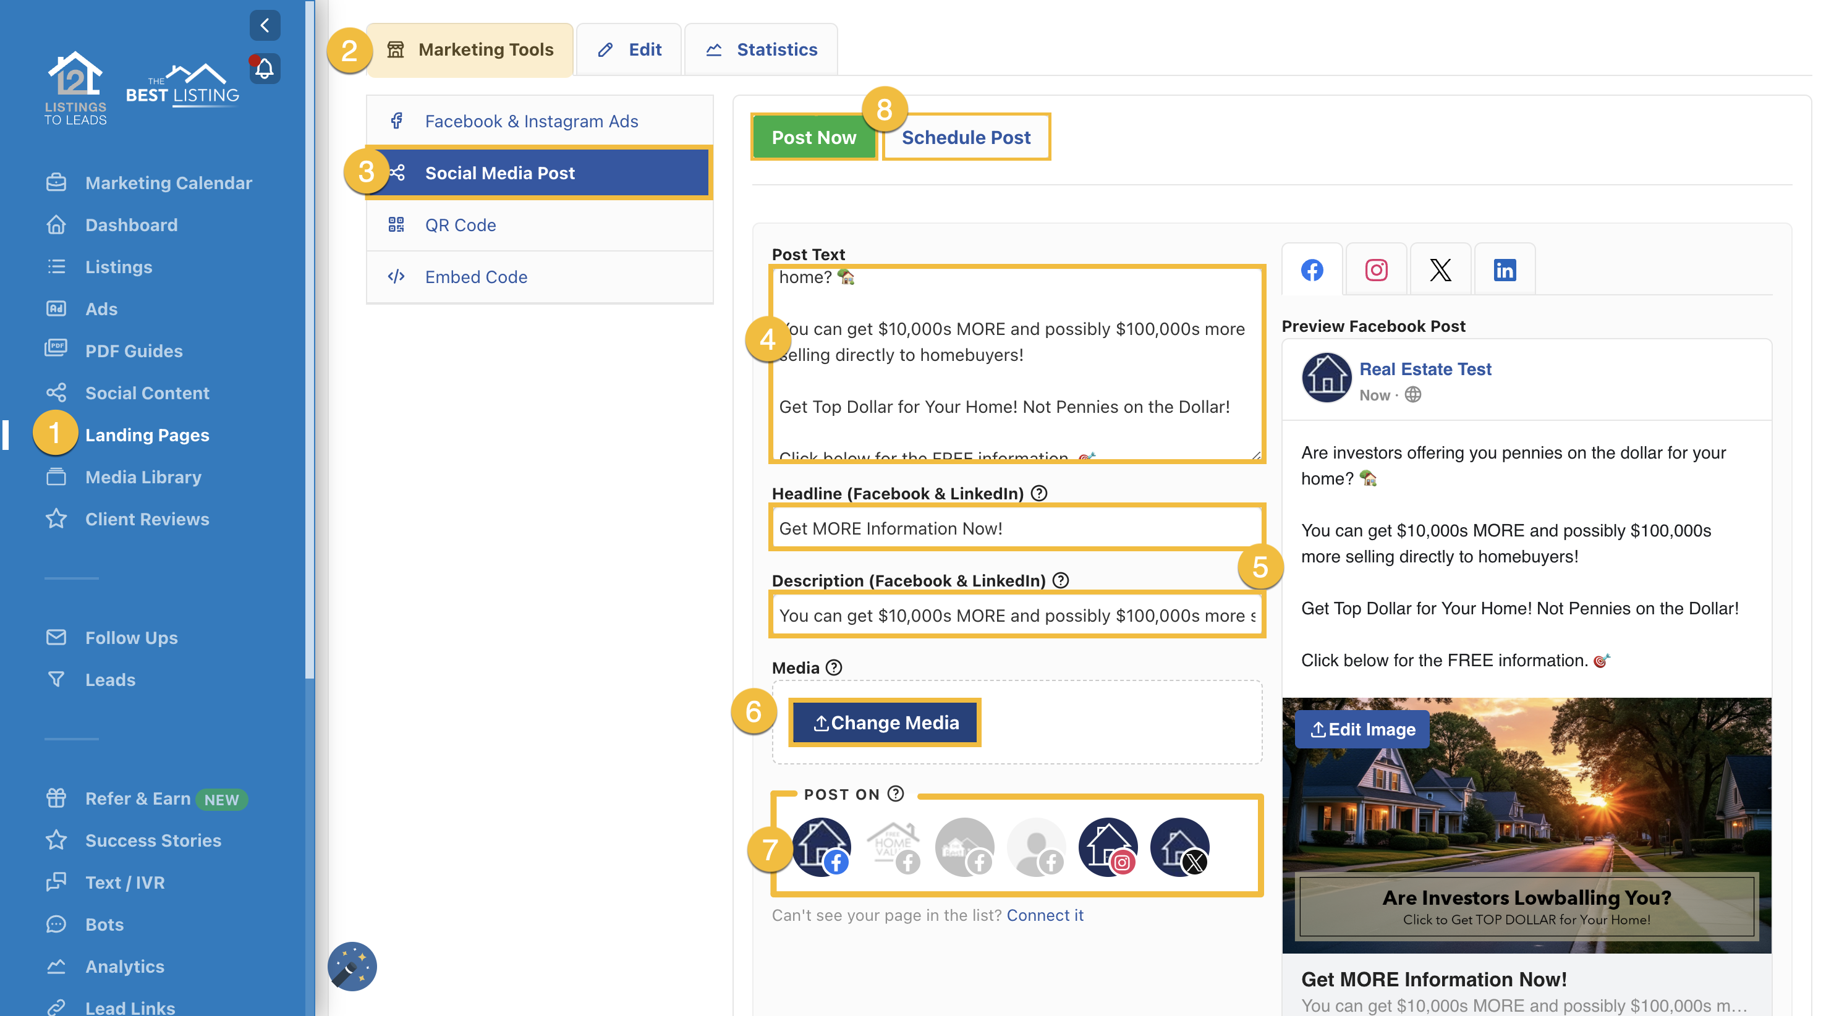This screenshot has width=1847, height=1016.
Task: Toggle the Instagram account in Post On
Action: click(x=1108, y=847)
